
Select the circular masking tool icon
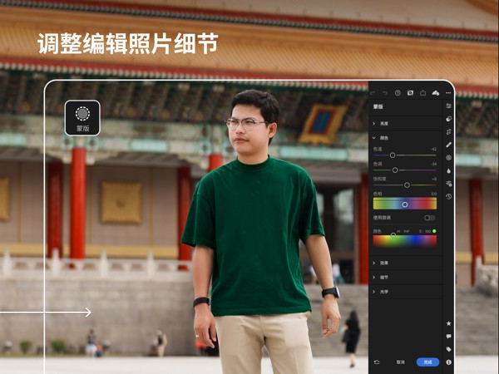pos(449,158)
